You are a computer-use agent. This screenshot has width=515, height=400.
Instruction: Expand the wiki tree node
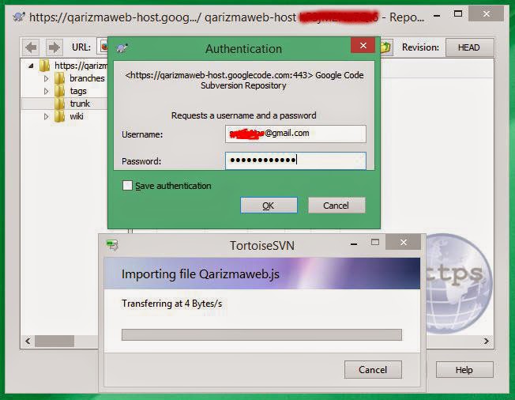(x=47, y=116)
